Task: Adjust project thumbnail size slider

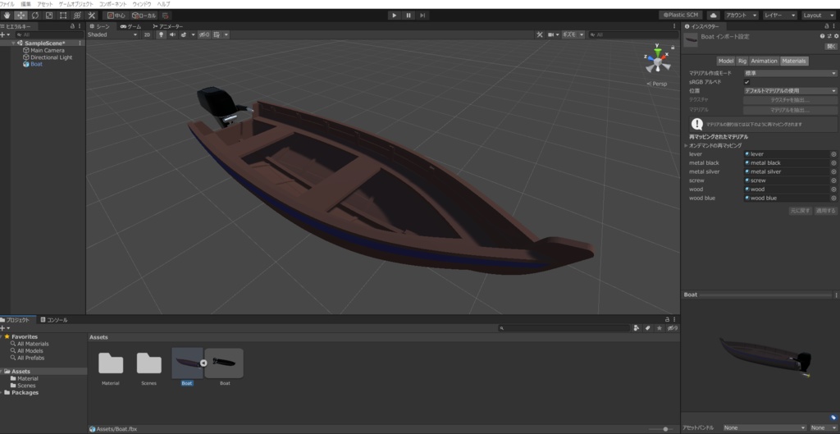Action: [x=661, y=428]
